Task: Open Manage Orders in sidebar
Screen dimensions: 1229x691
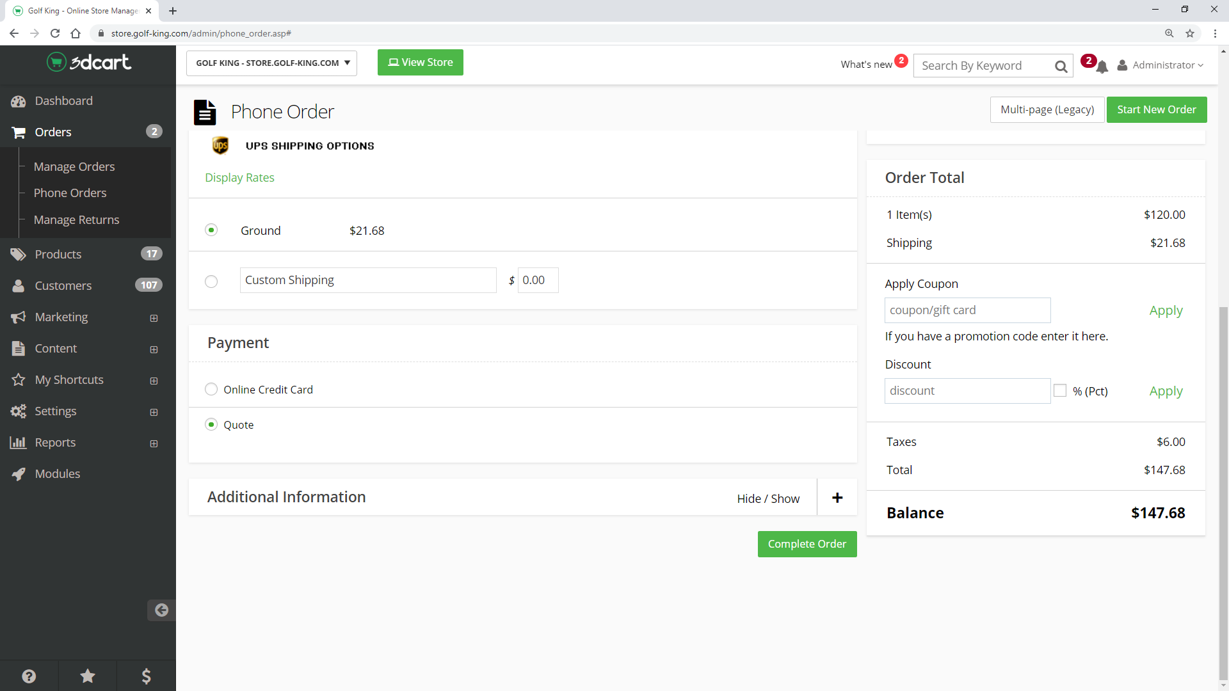Action: tap(74, 166)
